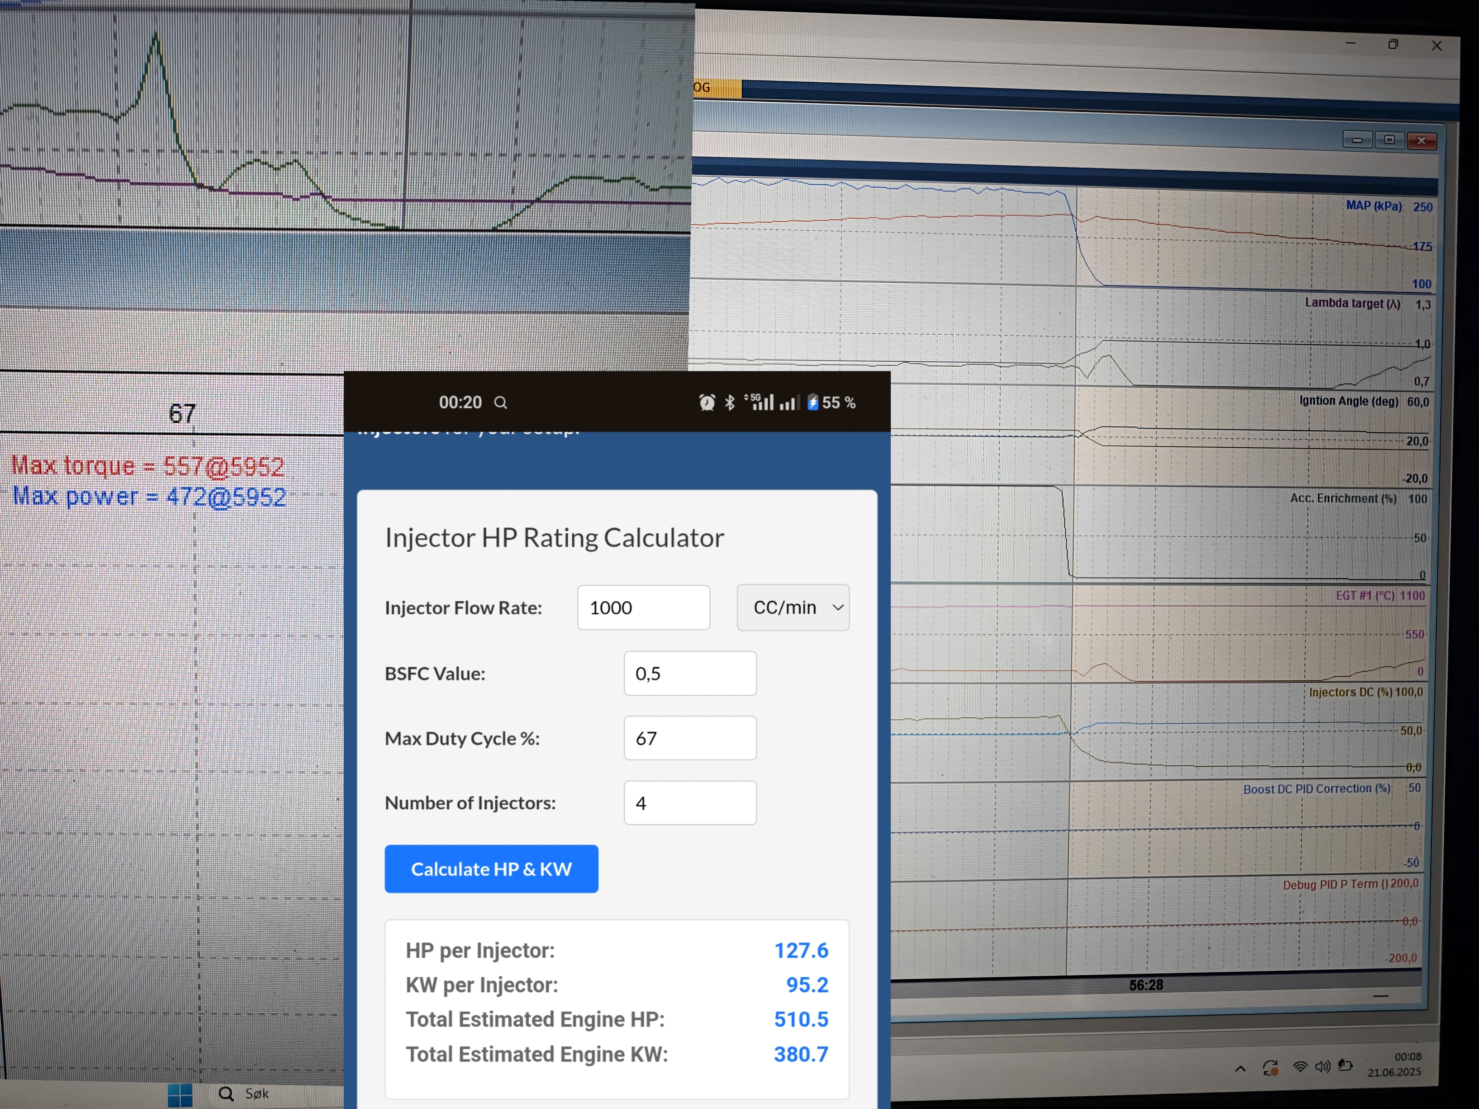Open the volume speaker tray icon

pos(1323,1066)
